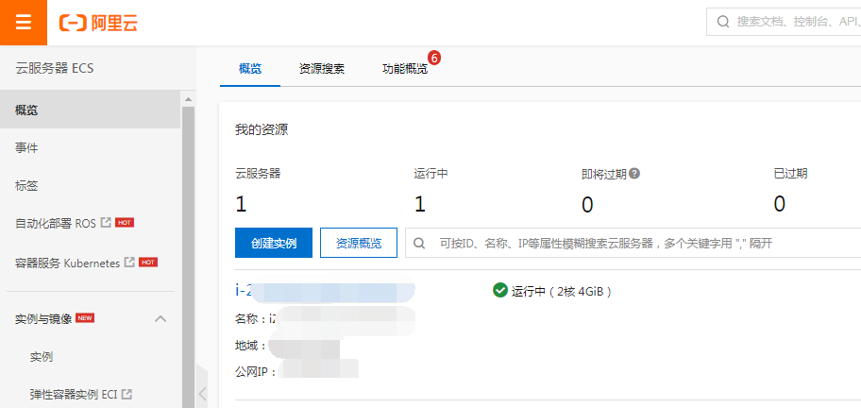The height and width of the screenshot is (408, 861).
Task: Click the 即将过期 label
Action: pyautogui.click(x=604, y=174)
